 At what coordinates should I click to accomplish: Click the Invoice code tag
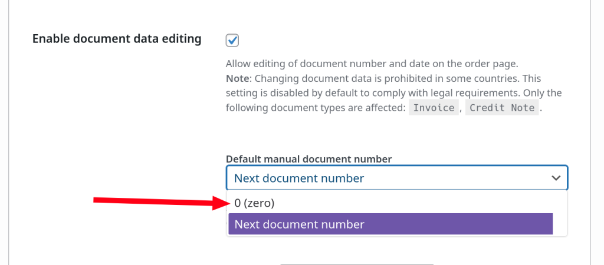tap(434, 108)
